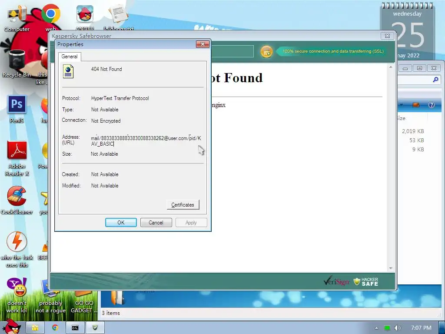Click the Safebrowser address bar field
Viewport: 445px width, 334px height.
click(232, 51)
